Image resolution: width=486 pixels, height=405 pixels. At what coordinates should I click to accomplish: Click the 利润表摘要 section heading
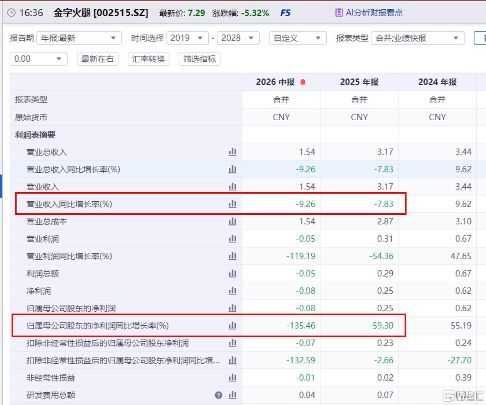point(35,135)
